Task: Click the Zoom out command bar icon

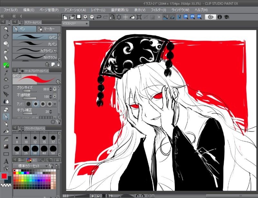Action: [92, 17]
